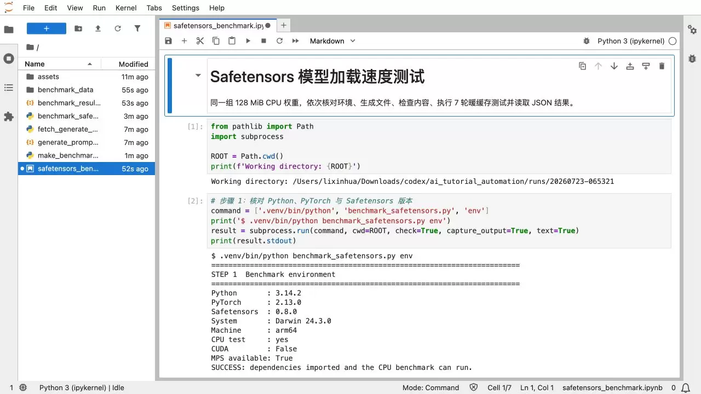Open the Run menu
701x394 pixels.
[99, 8]
